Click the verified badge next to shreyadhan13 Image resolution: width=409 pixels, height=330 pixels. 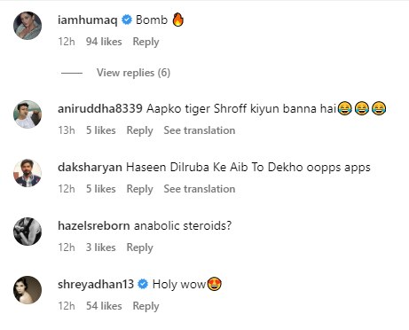coord(143,284)
